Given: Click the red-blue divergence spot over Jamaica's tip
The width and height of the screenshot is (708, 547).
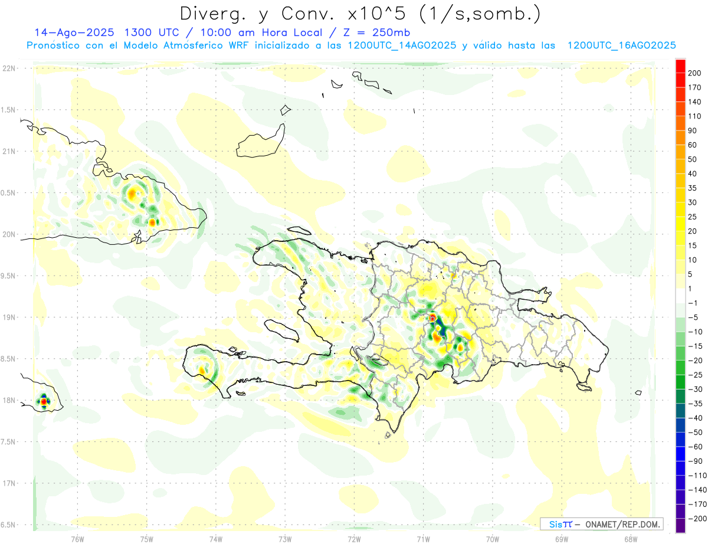Looking at the screenshot, I should click(43, 401).
